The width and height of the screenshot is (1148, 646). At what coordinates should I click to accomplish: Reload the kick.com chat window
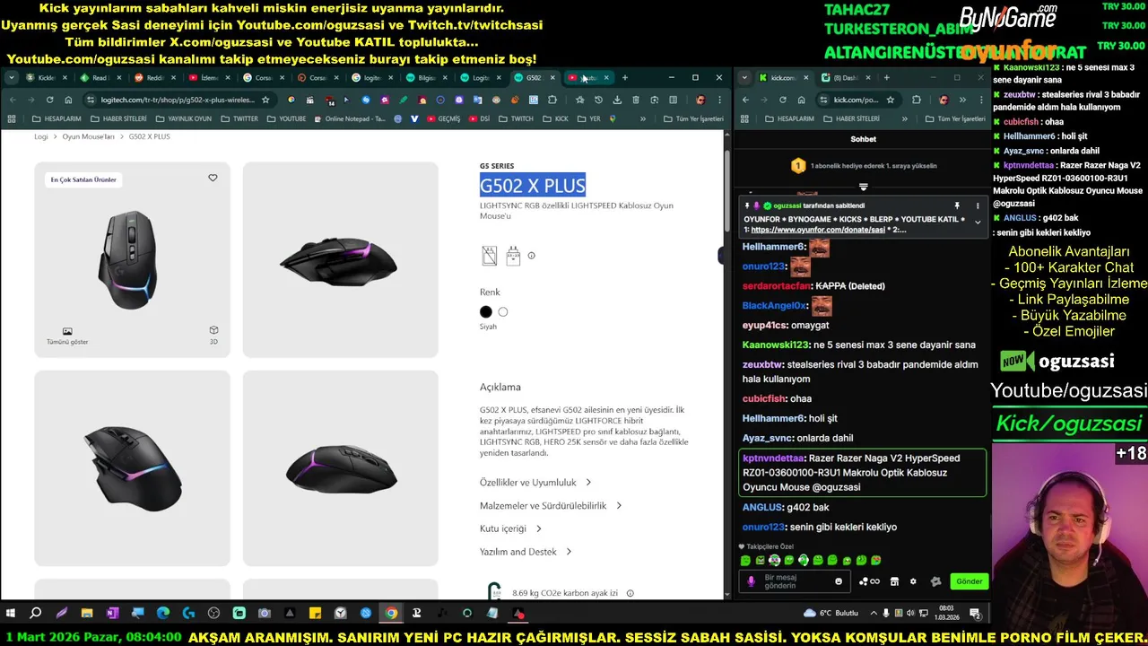pyautogui.click(x=782, y=100)
